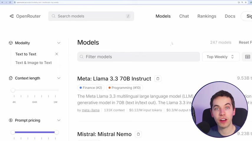Click the zoom magnifier icon in the address bar
252x141 pixels.
click(242, 2)
